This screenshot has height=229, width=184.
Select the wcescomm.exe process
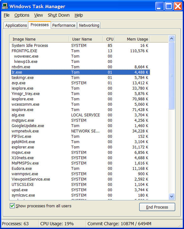click(x=80, y=104)
